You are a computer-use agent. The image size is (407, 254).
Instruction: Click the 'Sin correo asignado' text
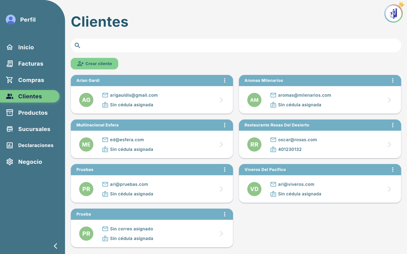point(131,229)
